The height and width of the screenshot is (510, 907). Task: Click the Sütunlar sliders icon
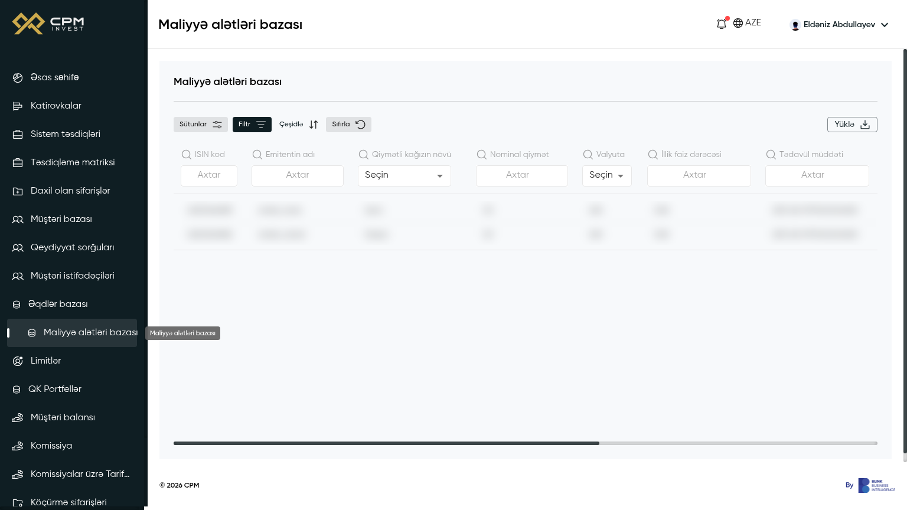click(217, 125)
